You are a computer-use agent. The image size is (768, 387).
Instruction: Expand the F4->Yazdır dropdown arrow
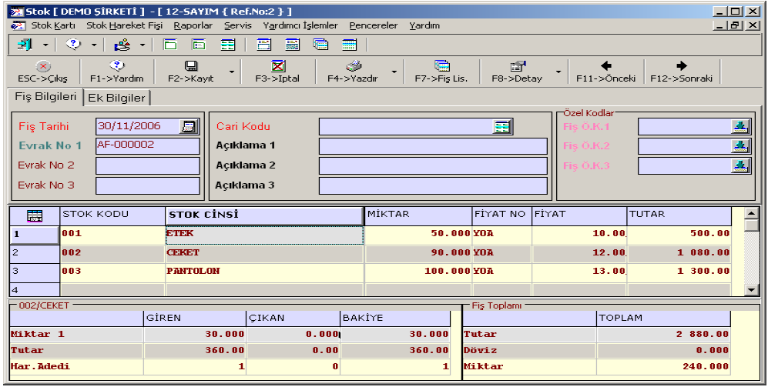(394, 72)
